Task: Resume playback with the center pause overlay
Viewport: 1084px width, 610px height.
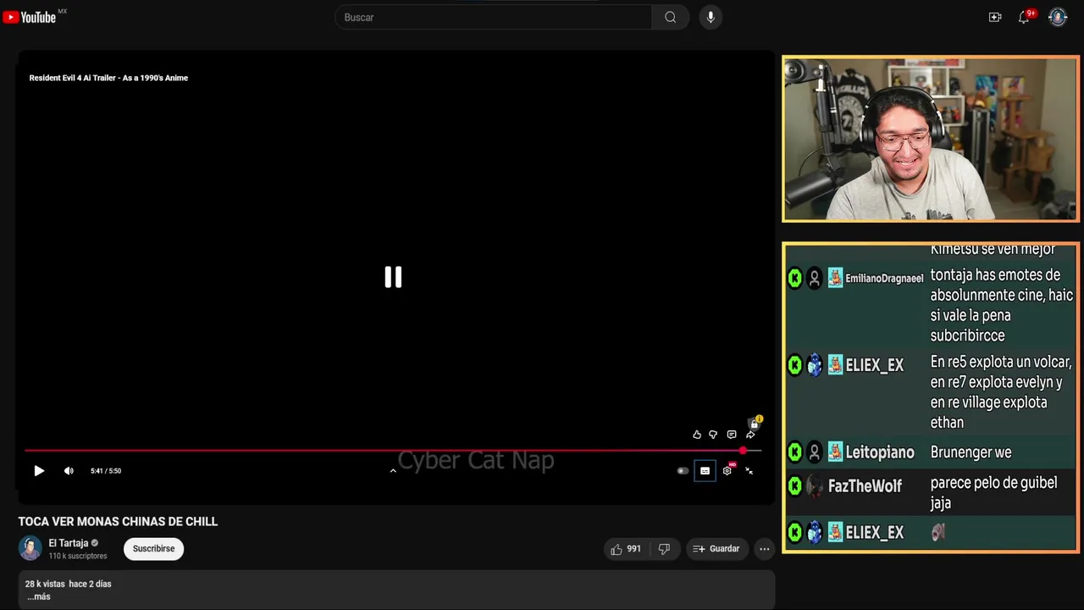Action: (x=393, y=277)
